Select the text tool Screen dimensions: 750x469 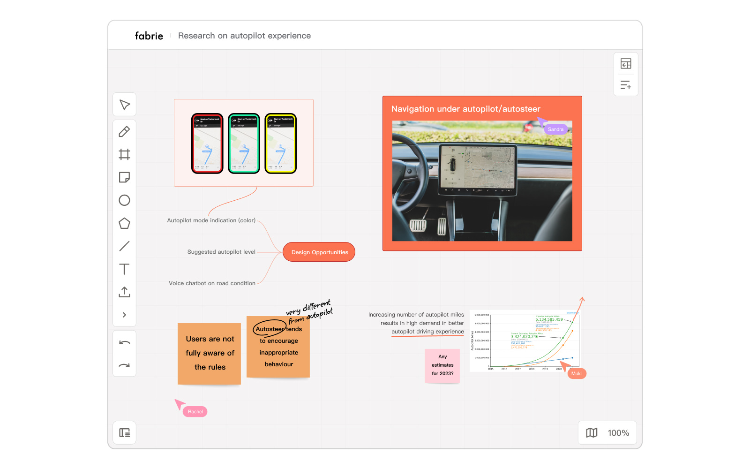click(x=124, y=269)
